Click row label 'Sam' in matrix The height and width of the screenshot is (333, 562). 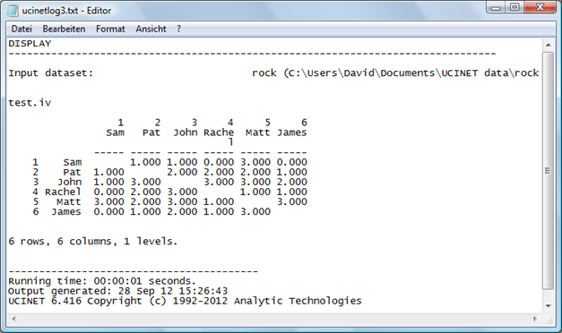[73, 163]
